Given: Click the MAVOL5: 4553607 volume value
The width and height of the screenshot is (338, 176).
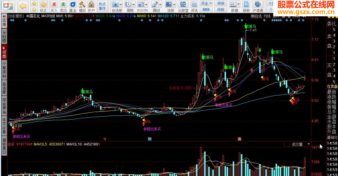Looking at the screenshot, I should (49, 144).
